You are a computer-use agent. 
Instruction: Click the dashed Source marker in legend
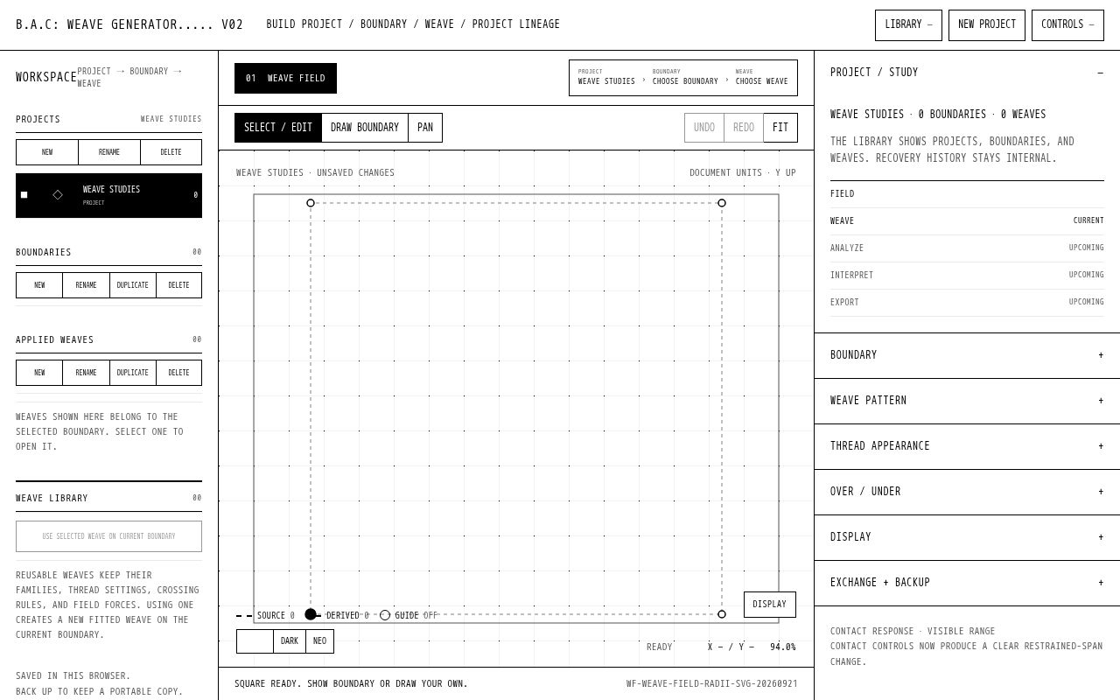point(244,616)
